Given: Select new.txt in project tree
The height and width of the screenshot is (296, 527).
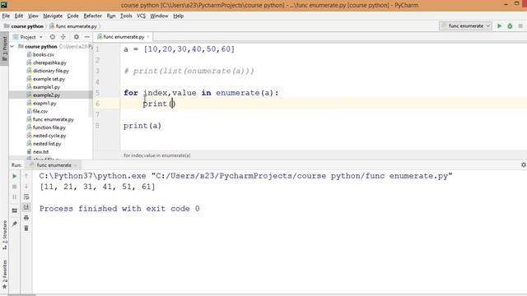Looking at the screenshot, I should pyautogui.click(x=40, y=151).
